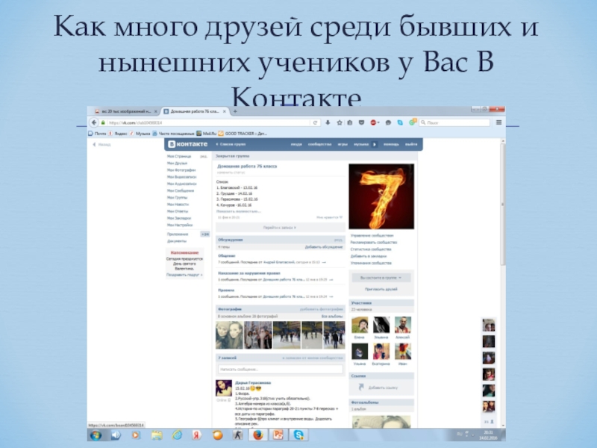Viewport: 597px width, 448px height.
Task: Open a new browser tab with plus button
Action: pyautogui.click(x=235, y=111)
